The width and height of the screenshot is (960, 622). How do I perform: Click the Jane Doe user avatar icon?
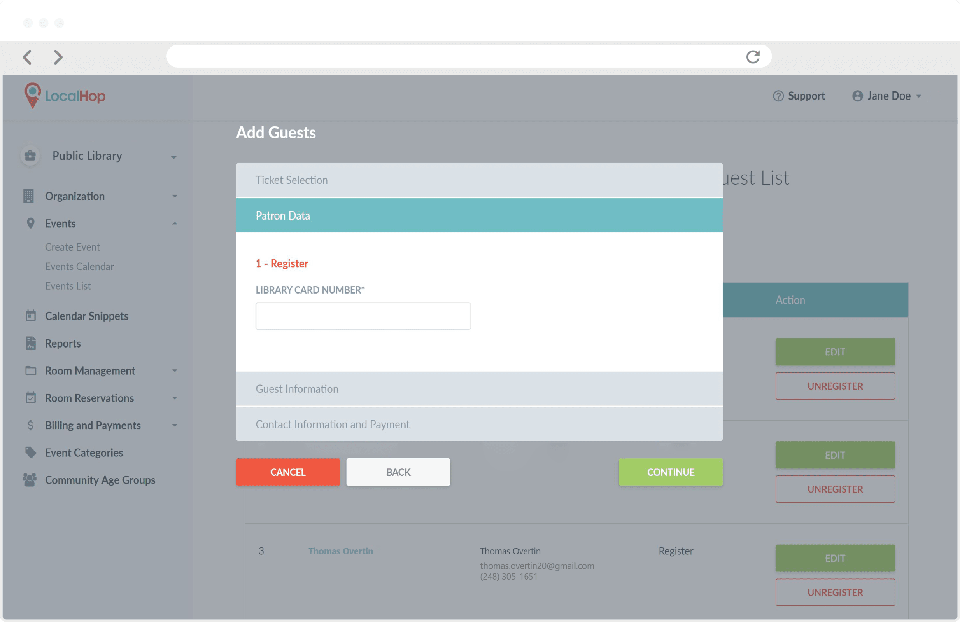857,96
